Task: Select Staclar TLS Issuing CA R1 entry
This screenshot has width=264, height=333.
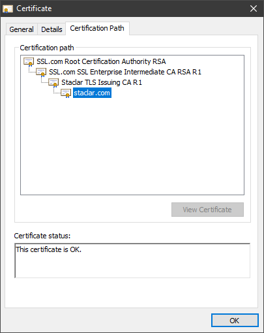Action: click(102, 82)
